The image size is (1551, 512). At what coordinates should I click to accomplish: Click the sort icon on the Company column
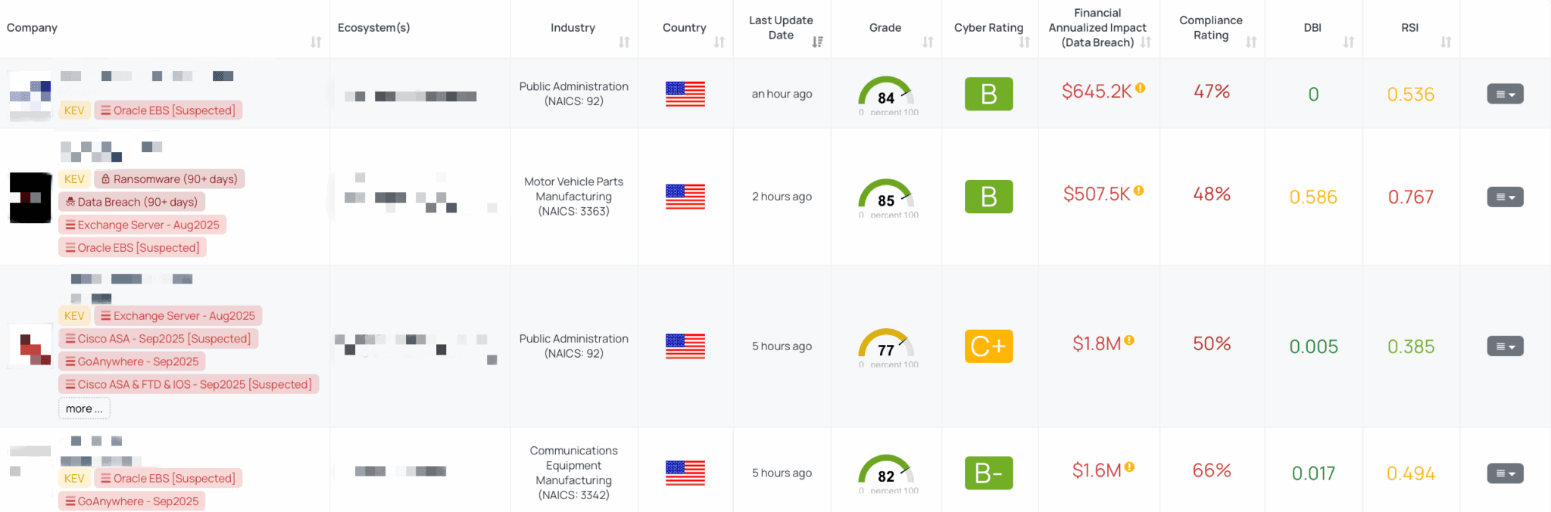(x=317, y=42)
